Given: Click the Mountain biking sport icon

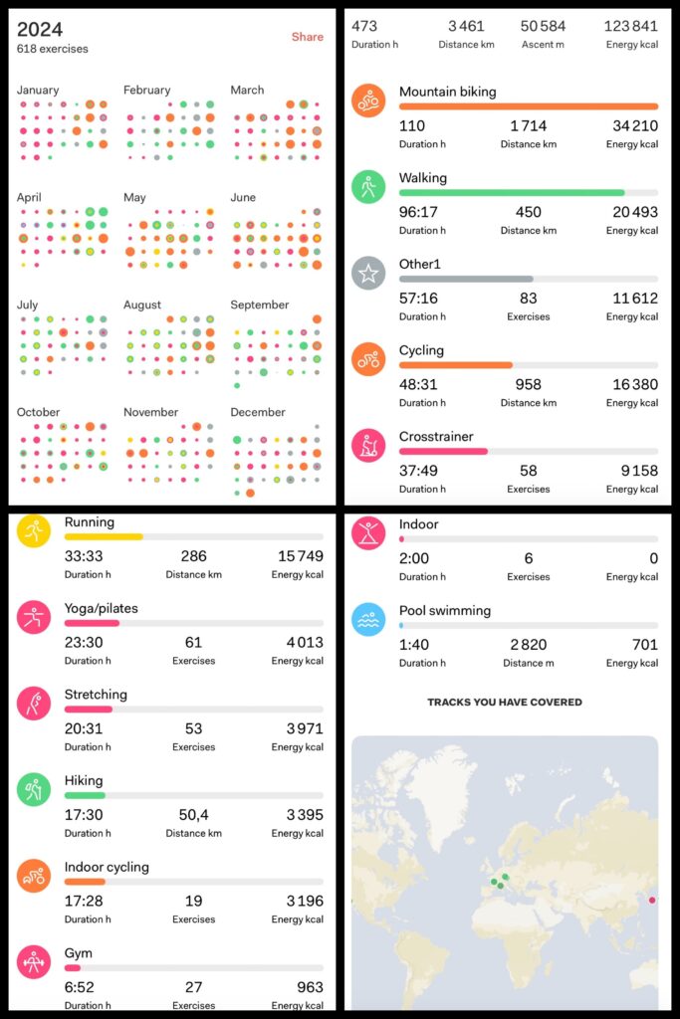Looking at the screenshot, I should pos(368,101).
